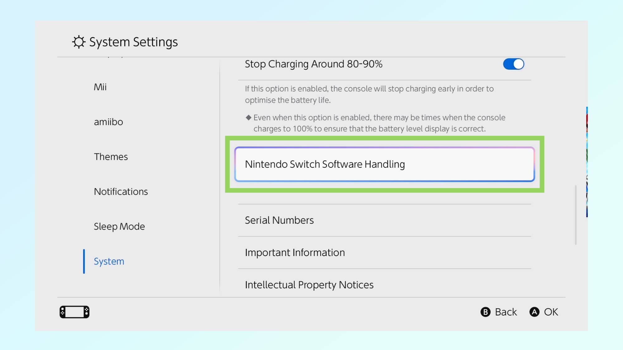Screen dimensions: 623x350
Task: Select amiibo in the sidebar
Action: tap(108, 122)
